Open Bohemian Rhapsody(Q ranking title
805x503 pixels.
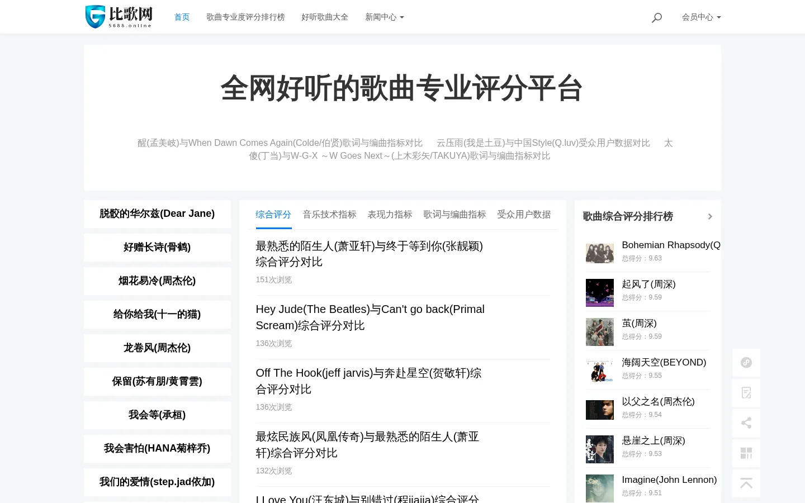[x=671, y=245]
